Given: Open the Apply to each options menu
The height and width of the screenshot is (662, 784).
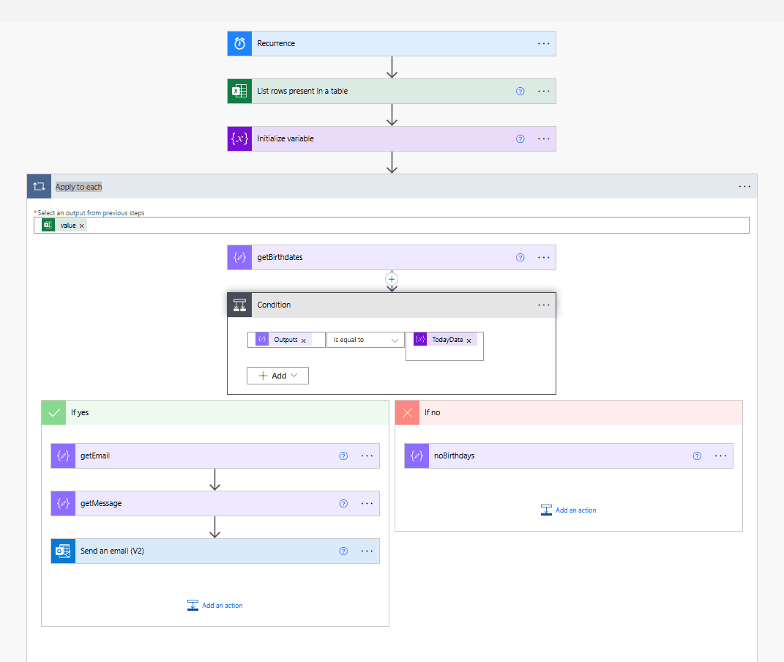Looking at the screenshot, I should 744,186.
